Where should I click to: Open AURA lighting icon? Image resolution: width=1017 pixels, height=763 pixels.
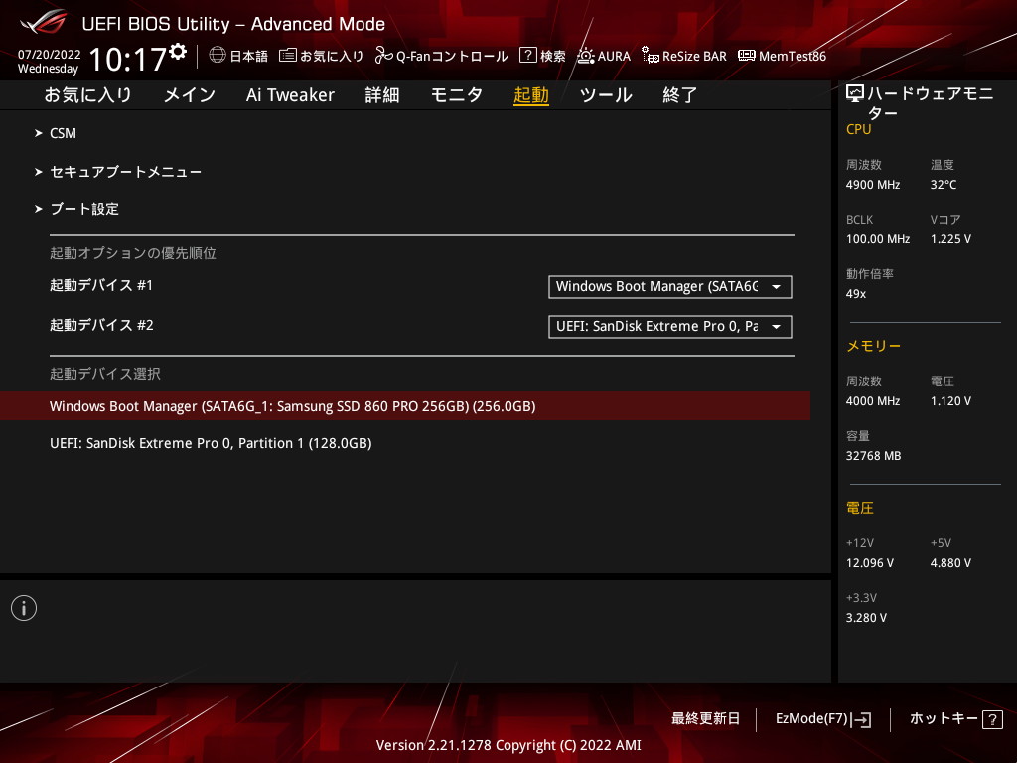[586, 56]
